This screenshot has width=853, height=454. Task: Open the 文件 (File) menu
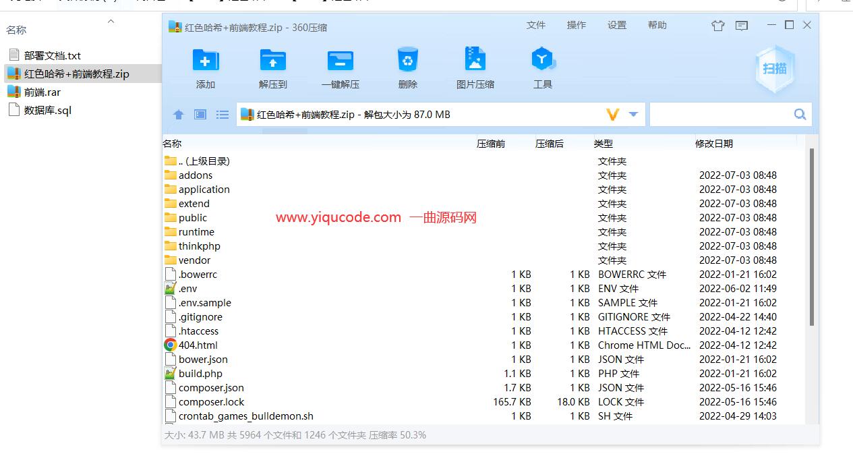click(536, 25)
